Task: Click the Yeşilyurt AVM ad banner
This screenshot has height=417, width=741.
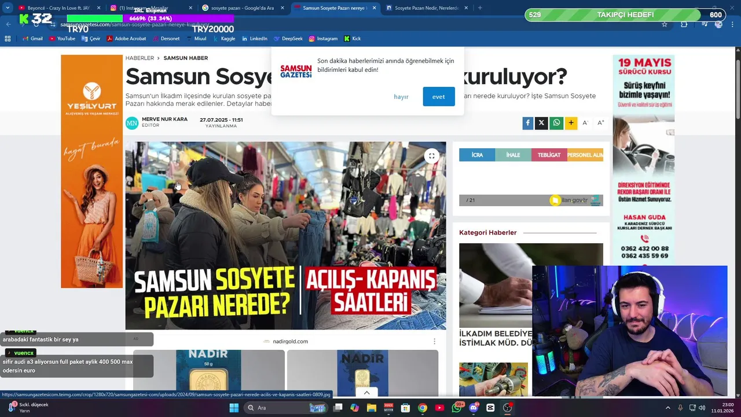Action: pyautogui.click(x=91, y=171)
